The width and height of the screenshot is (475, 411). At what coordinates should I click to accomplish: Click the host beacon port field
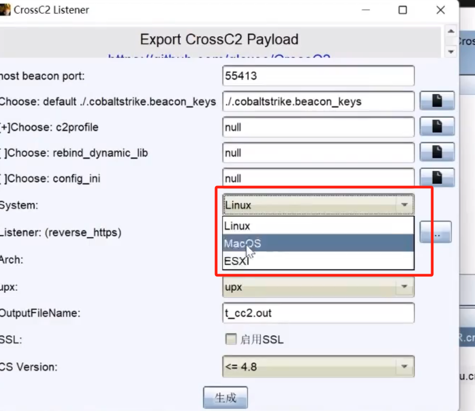(318, 76)
